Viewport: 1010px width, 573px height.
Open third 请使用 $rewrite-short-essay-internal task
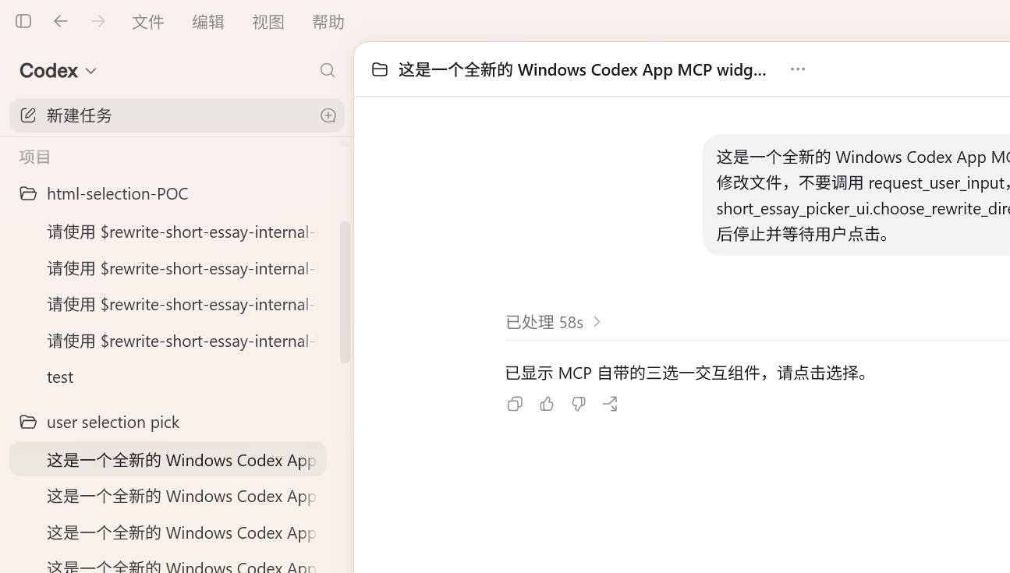[181, 304]
